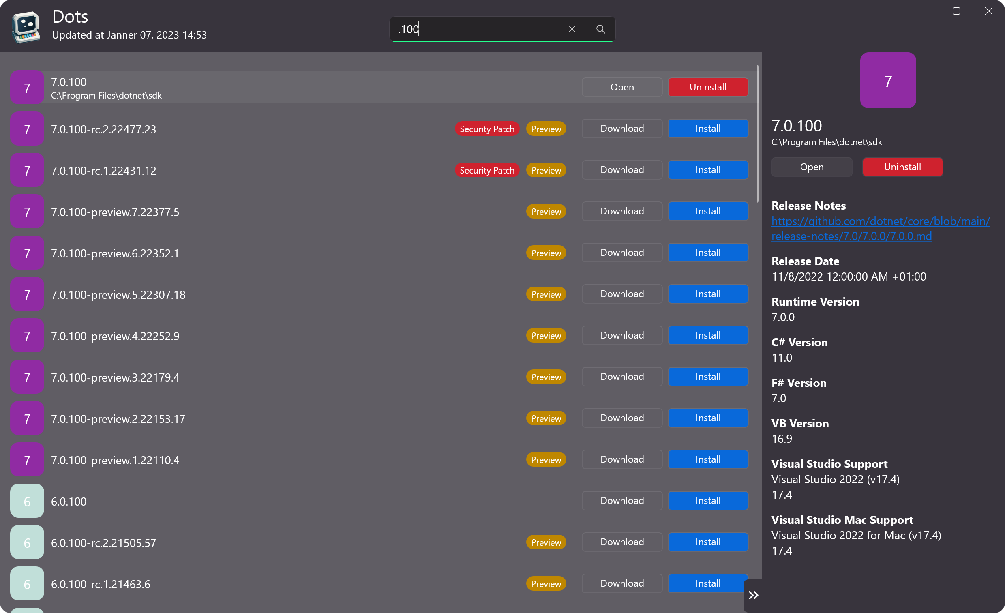Uninstall 7.0.100 from the list row
Viewport: 1005px width, 613px height.
coord(708,87)
